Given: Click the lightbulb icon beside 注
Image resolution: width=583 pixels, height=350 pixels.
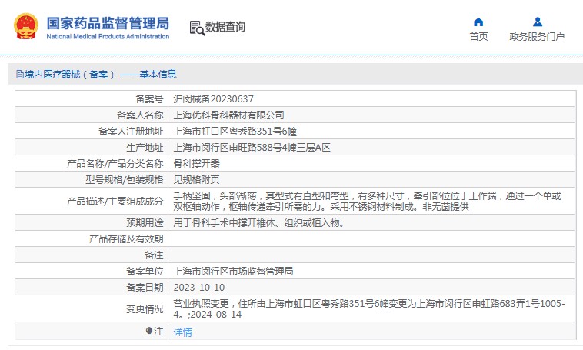Looking at the screenshot, I should coord(149,331).
